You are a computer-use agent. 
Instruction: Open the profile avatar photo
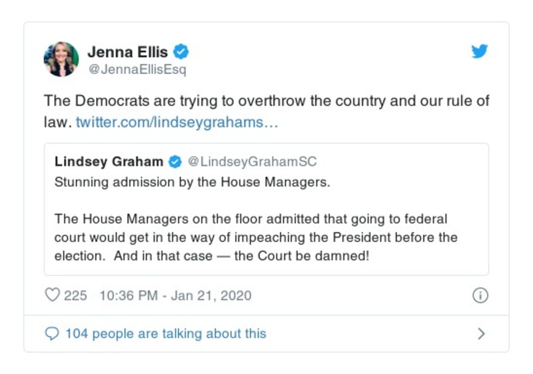61,59
